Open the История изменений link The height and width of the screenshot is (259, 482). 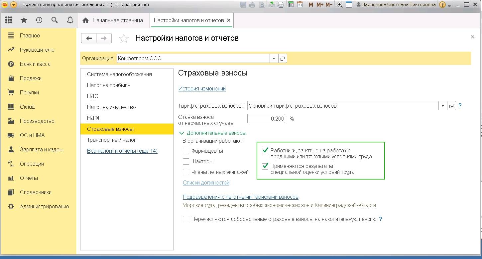[x=202, y=88]
